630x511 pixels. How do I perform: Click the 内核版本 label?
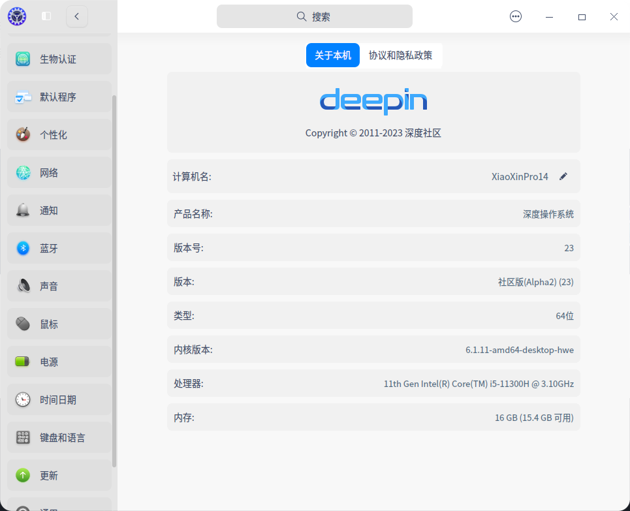pyautogui.click(x=193, y=350)
